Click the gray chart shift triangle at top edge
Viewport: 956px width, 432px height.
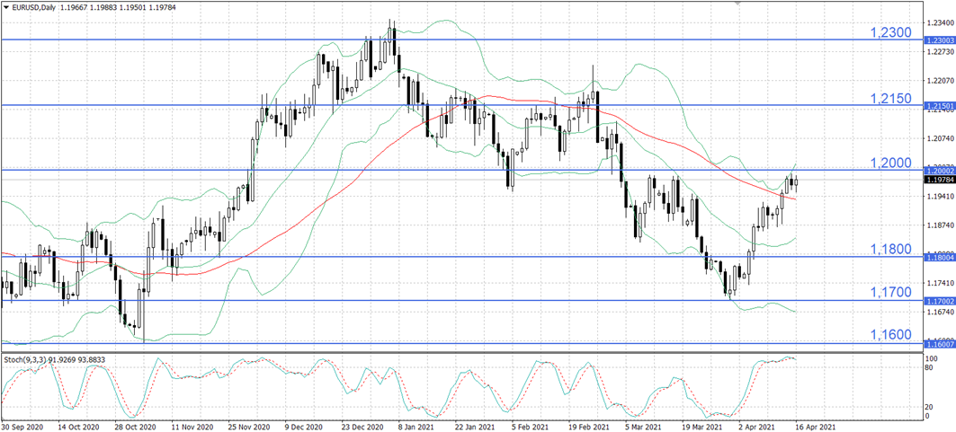pos(739,3)
